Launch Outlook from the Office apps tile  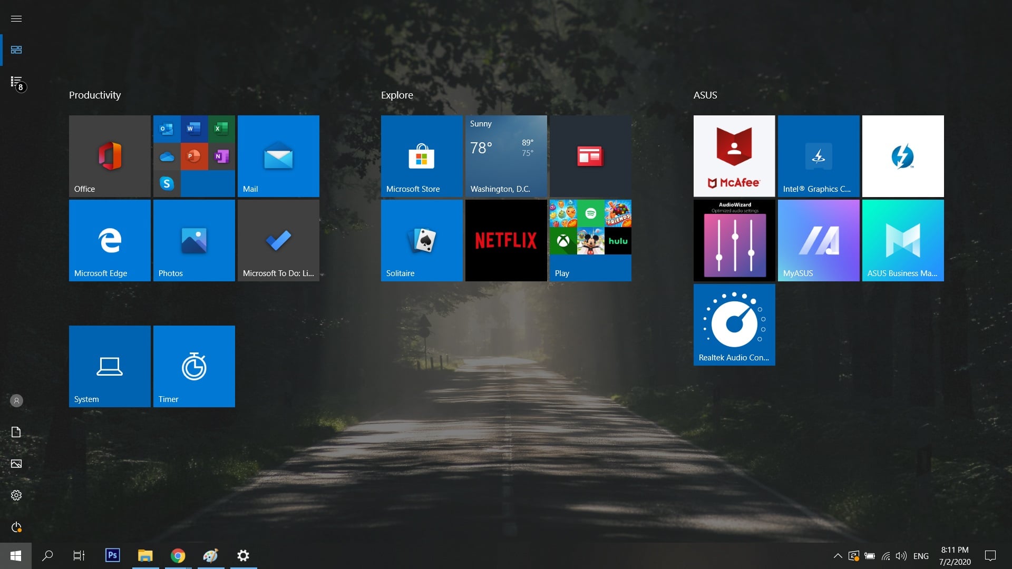click(167, 129)
